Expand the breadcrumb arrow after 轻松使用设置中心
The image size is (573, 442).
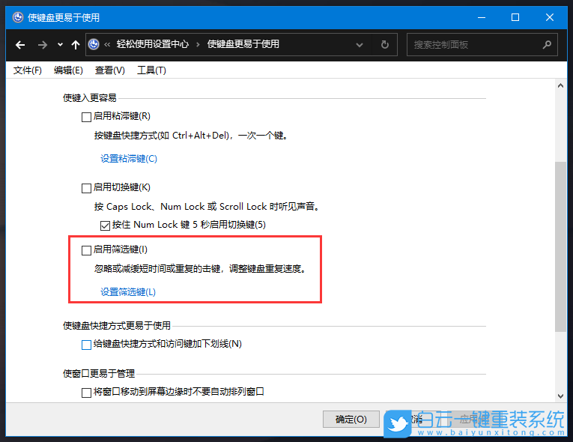198,45
